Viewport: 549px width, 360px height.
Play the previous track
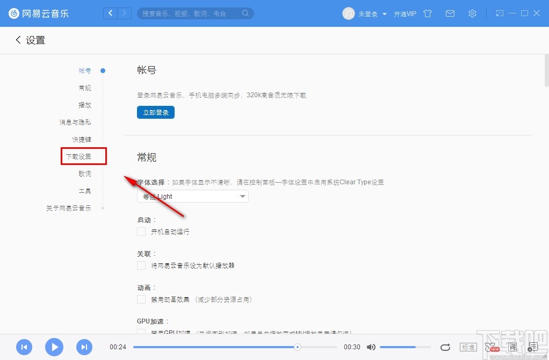coord(24,347)
